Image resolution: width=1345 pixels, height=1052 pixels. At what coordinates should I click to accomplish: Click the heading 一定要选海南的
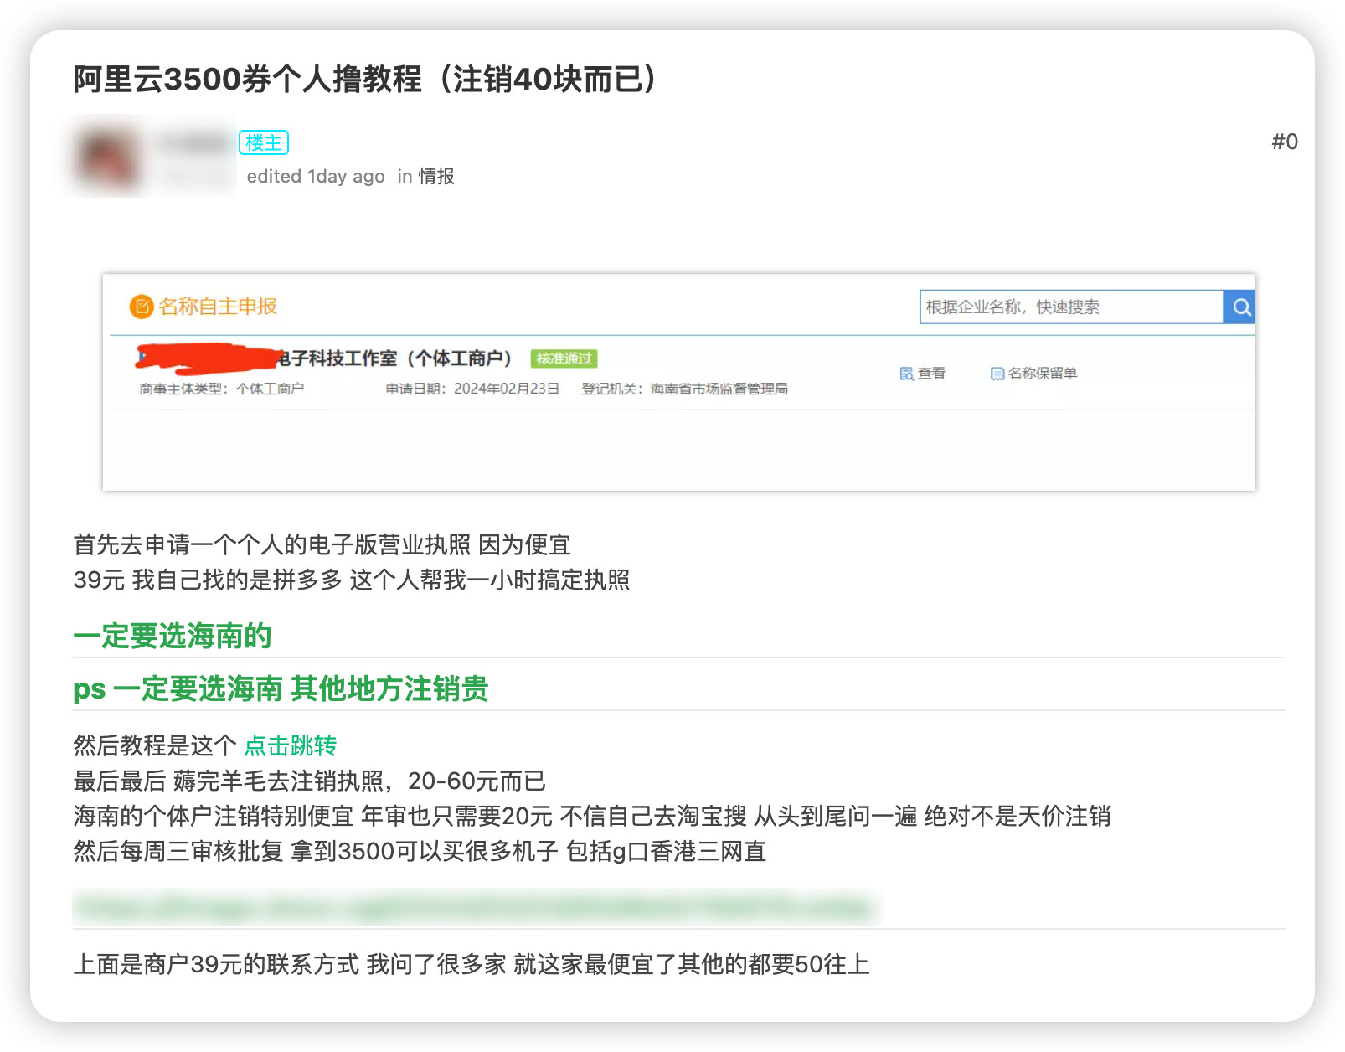[173, 636]
